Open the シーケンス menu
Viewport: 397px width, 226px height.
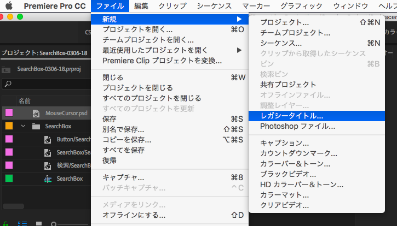pos(214,6)
